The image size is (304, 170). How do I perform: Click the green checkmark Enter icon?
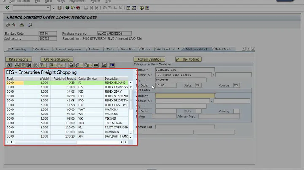7,8
